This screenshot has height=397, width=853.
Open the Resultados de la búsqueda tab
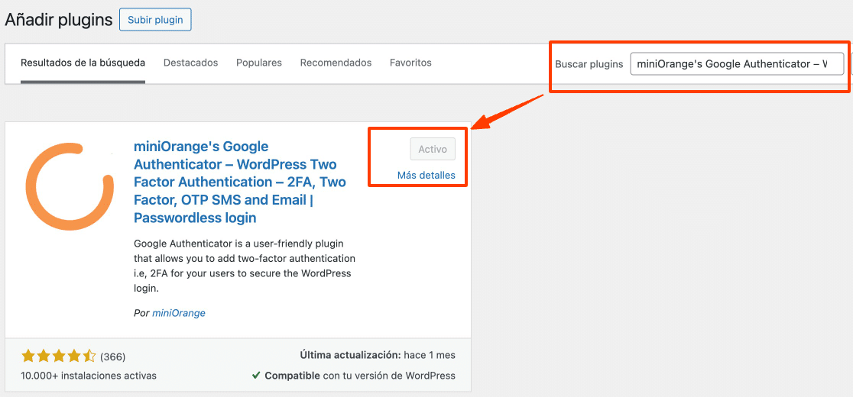83,63
